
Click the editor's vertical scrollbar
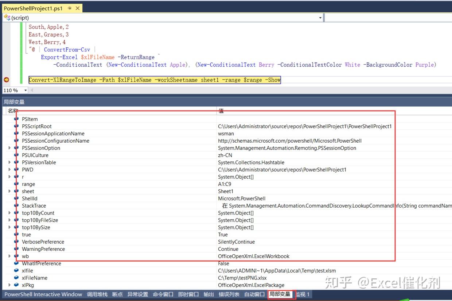pos(449,55)
